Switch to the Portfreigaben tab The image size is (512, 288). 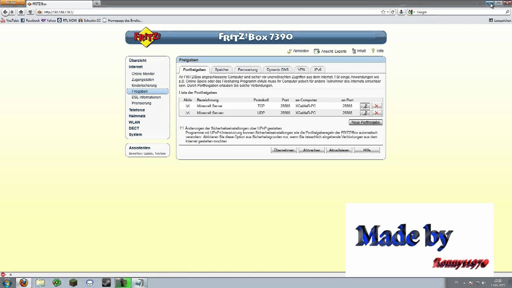point(194,70)
